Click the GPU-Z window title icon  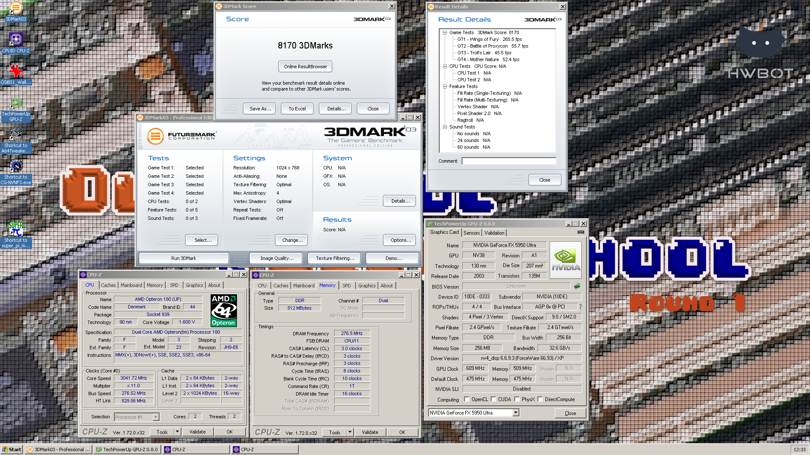[430, 224]
